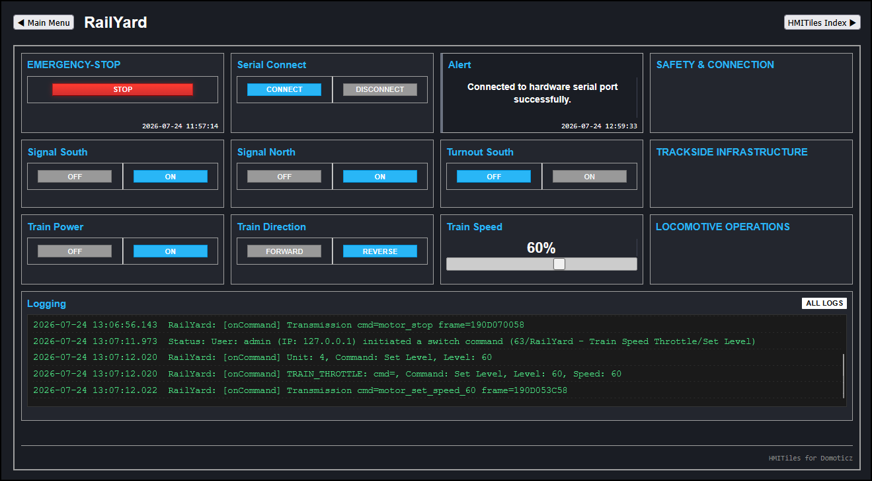Image resolution: width=872 pixels, height=481 pixels.
Task: Click the Train Speed tile title
Action: point(475,227)
